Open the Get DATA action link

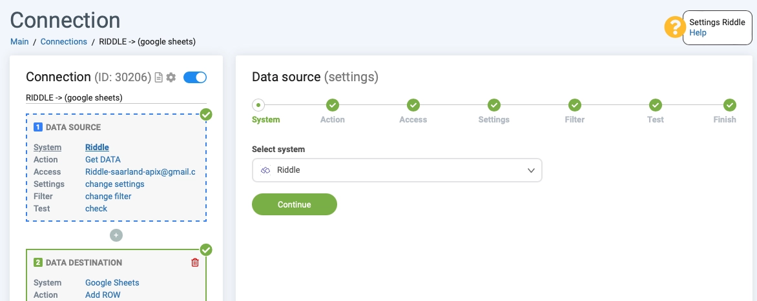pos(103,159)
